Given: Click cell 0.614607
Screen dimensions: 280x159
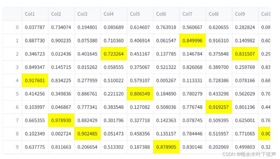Looking at the screenshot, I should coord(140,27).
